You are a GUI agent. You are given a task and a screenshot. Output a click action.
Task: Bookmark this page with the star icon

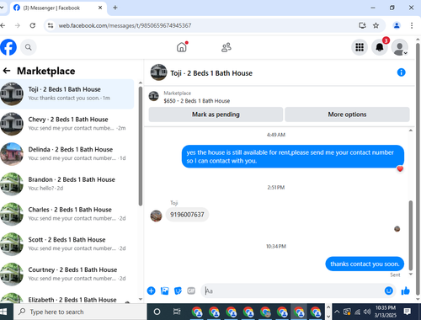(x=376, y=25)
